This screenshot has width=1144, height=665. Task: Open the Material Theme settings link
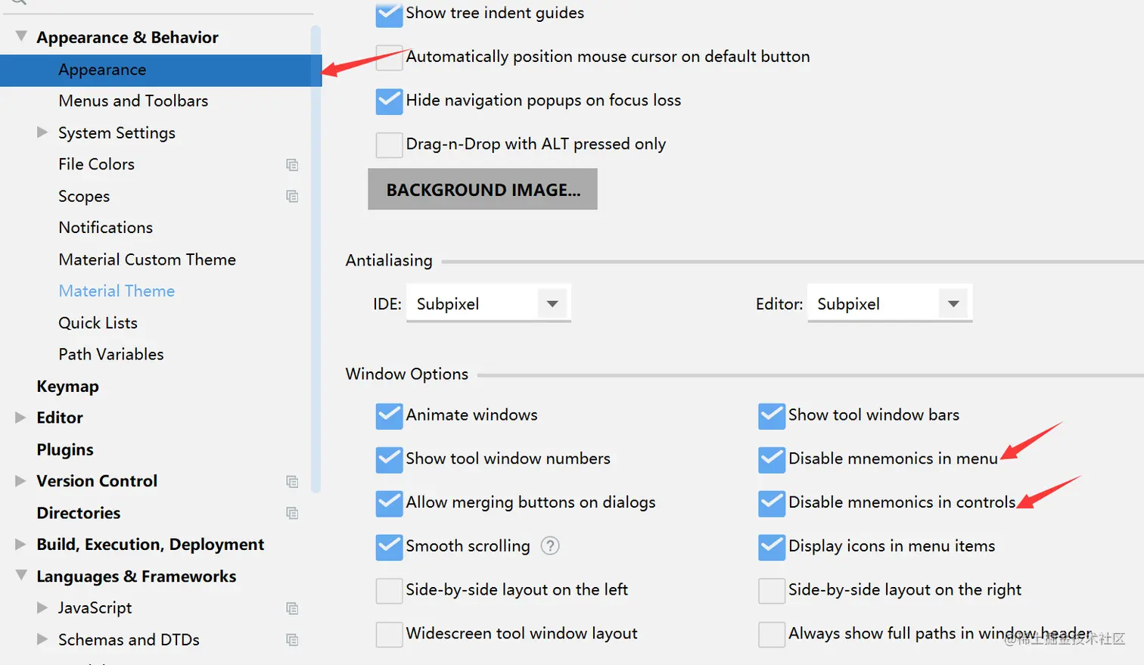tap(117, 291)
